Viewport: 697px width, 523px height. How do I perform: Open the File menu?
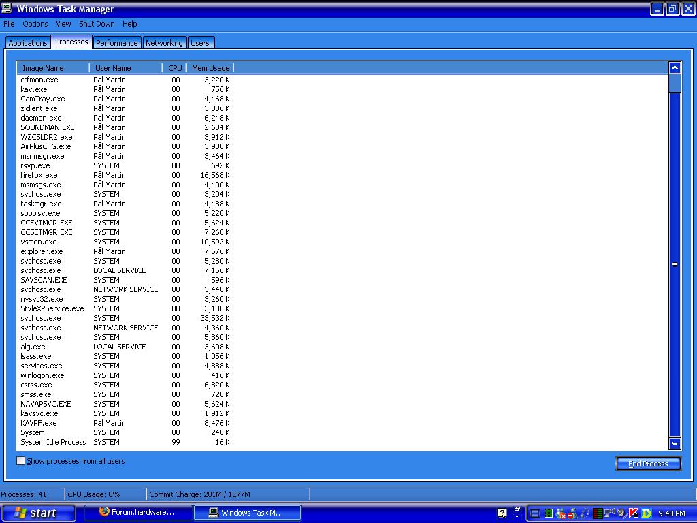coord(9,24)
